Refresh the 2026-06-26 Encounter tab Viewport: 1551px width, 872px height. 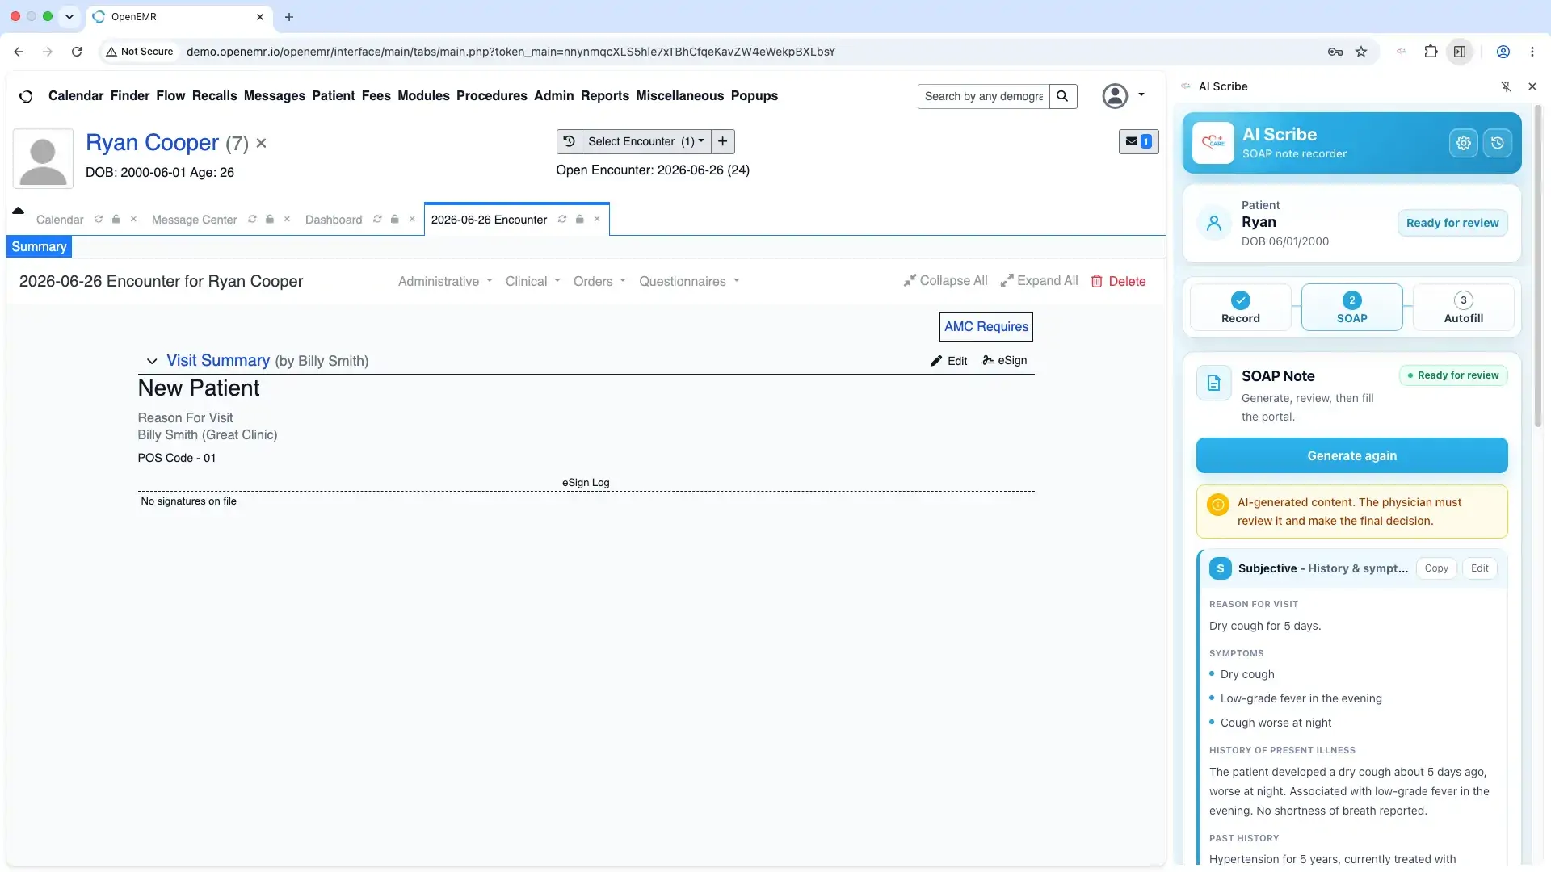(x=562, y=220)
